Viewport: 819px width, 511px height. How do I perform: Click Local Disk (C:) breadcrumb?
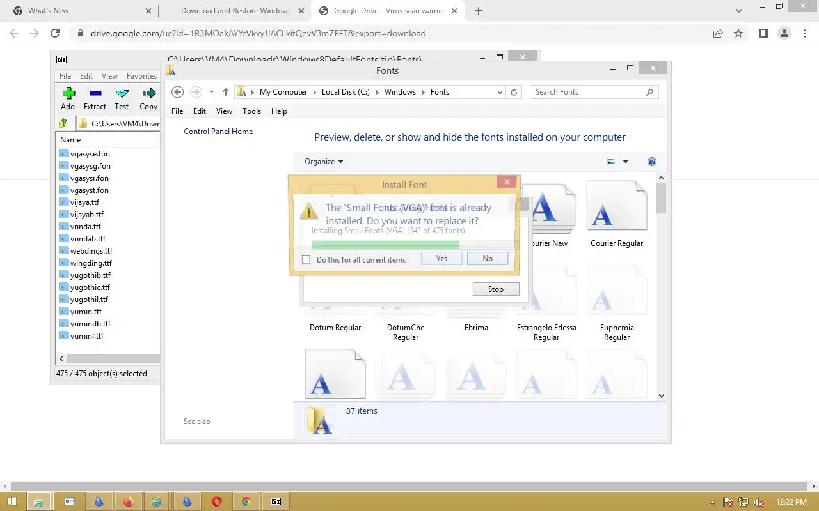point(346,92)
